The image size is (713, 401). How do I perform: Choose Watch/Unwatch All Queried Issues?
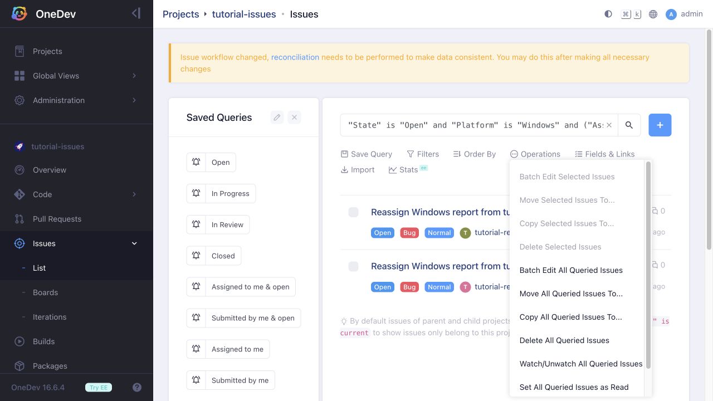point(577,364)
